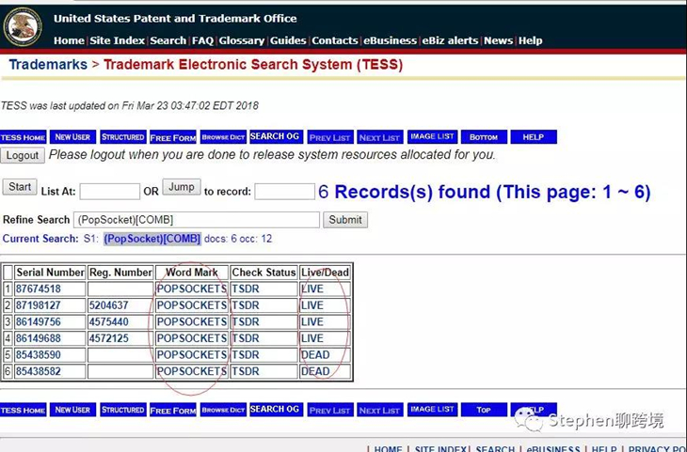Click top Browse Dict button
687x452 pixels.
coord(223,137)
